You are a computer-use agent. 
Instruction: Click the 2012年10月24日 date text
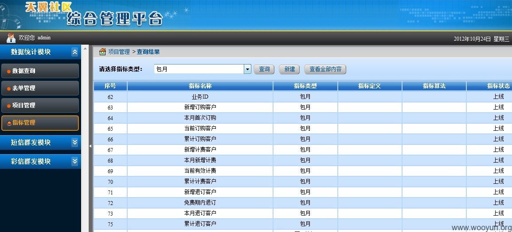point(472,39)
